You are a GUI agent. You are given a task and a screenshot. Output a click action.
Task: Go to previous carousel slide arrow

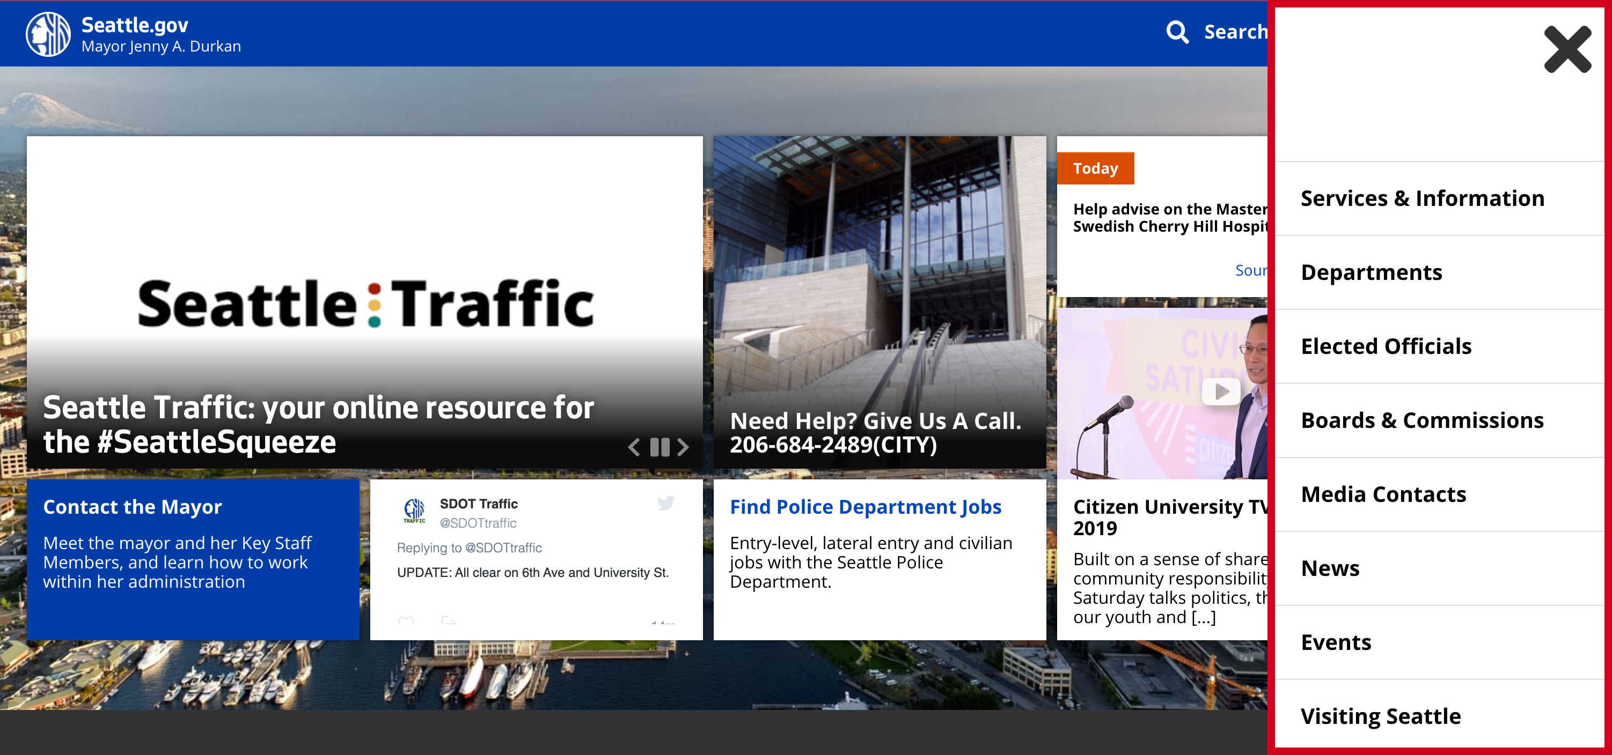coord(634,447)
